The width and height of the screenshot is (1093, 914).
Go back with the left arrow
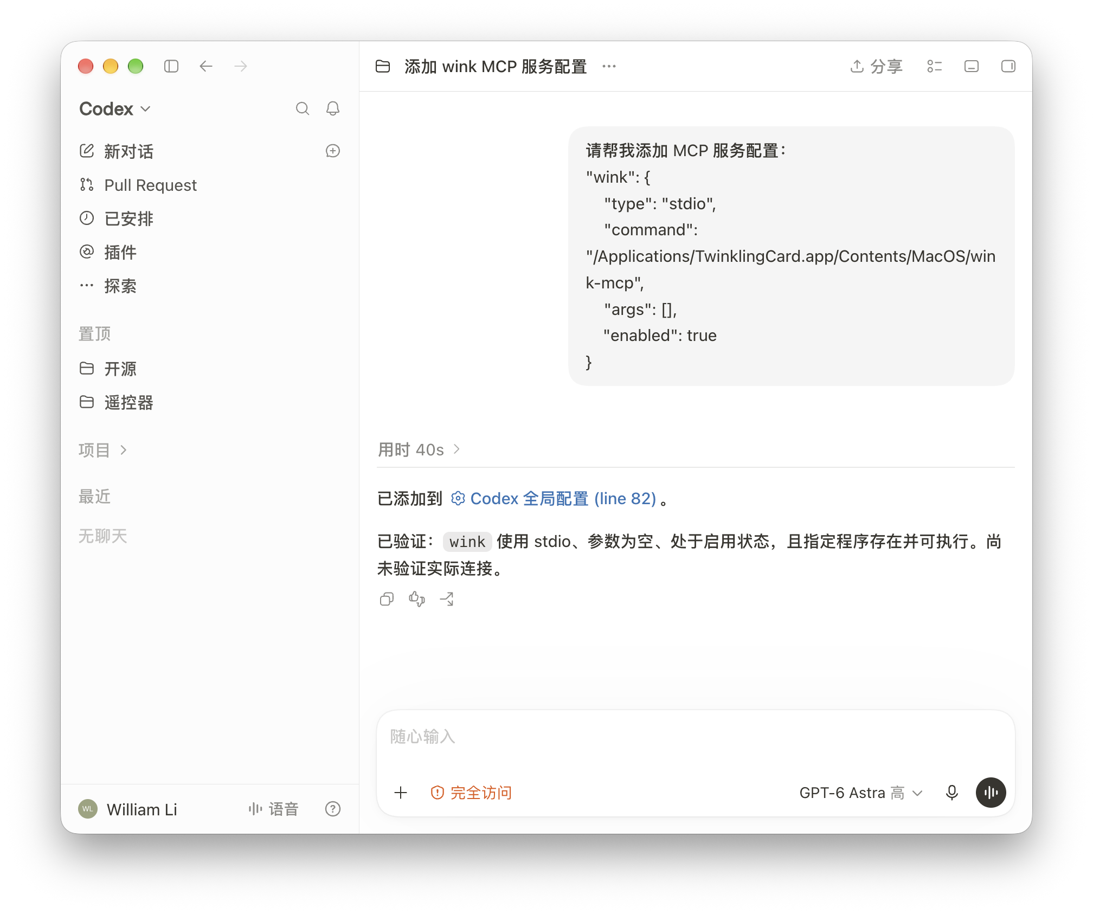point(206,66)
